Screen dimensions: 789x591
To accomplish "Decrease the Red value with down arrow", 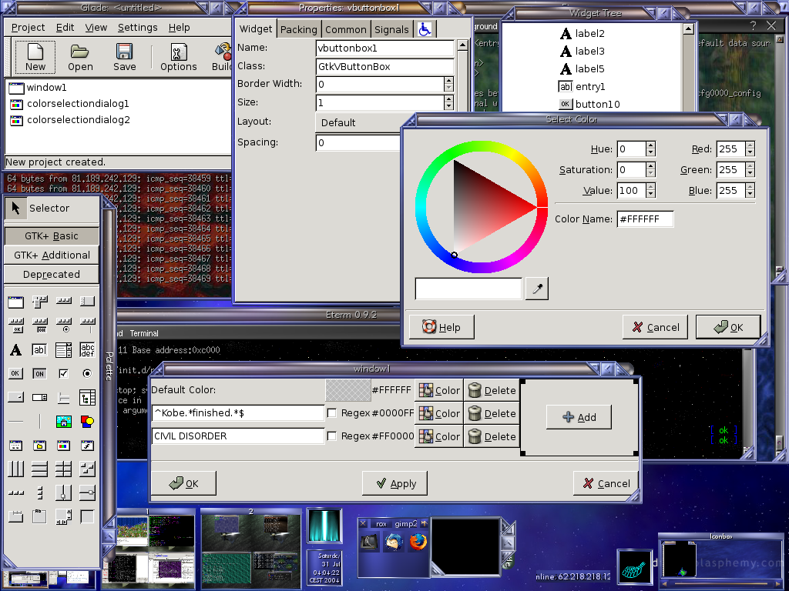I will (750, 153).
